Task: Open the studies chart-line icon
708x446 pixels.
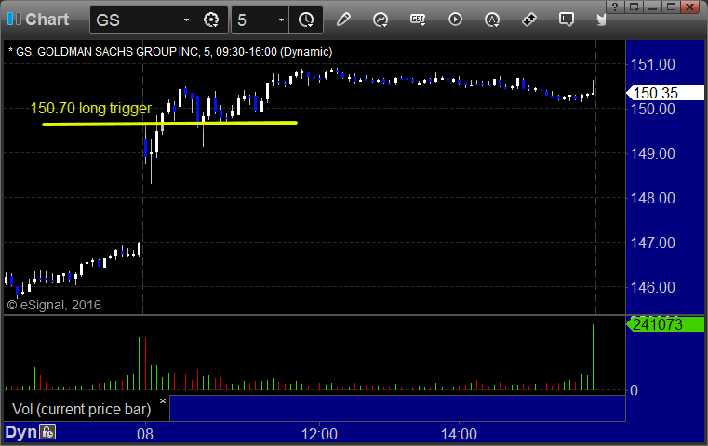Action: click(381, 20)
